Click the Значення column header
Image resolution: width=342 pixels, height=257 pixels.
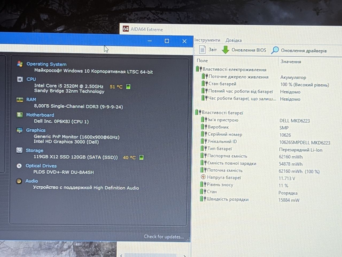click(x=291, y=62)
